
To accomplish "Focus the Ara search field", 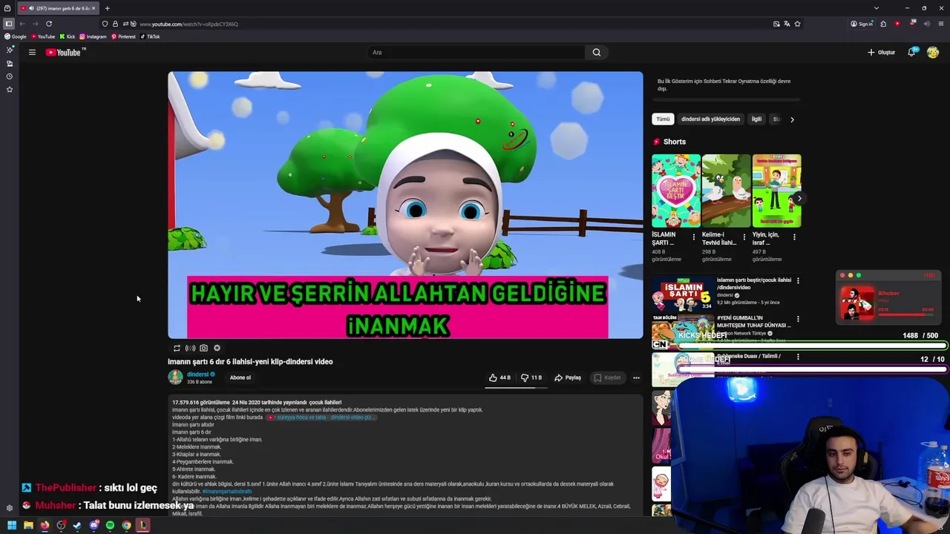I will (x=477, y=52).
